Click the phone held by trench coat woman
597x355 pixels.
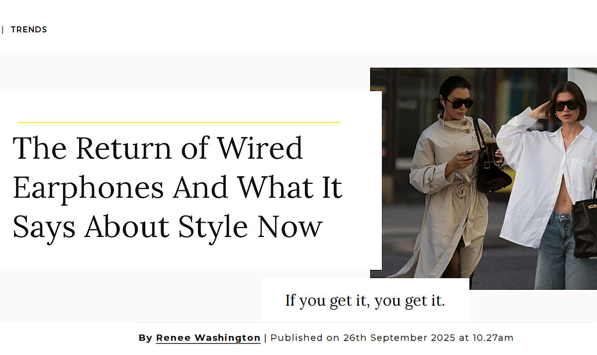[x=468, y=153]
